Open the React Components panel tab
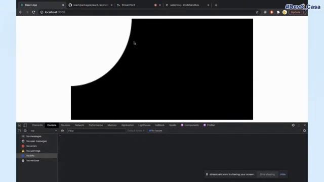This screenshot has height=182, width=324. tap(190, 125)
